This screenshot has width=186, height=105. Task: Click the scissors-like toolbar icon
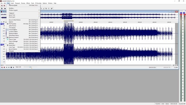click(x=46, y=8)
